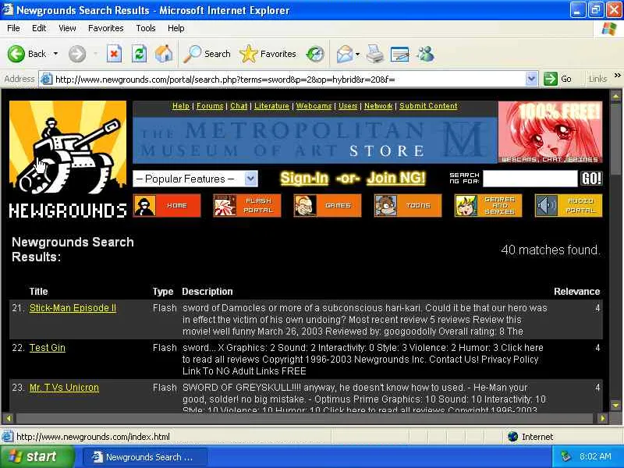The image size is (624, 468).
Task: Open the Literature link
Action: [x=271, y=106]
